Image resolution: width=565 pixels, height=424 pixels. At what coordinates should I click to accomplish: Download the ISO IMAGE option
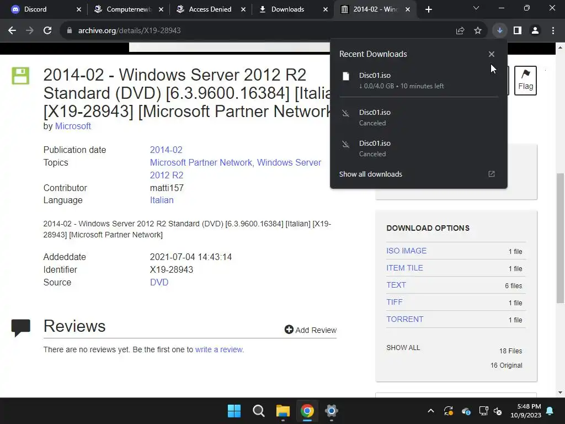tap(407, 251)
